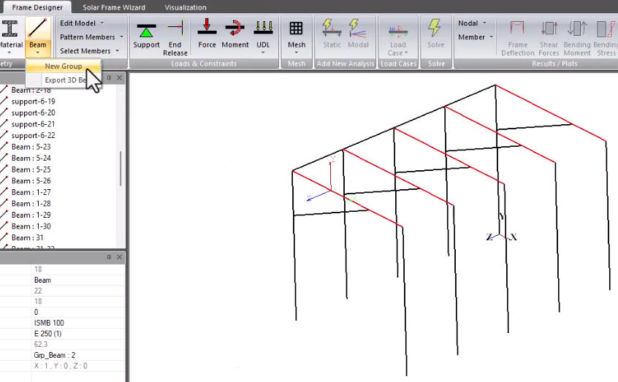Open the Mesh tool

297,34
